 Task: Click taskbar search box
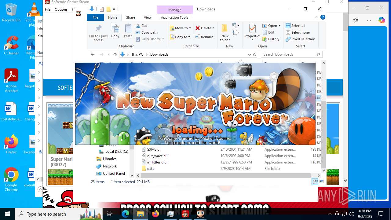[x=58, y=214]
